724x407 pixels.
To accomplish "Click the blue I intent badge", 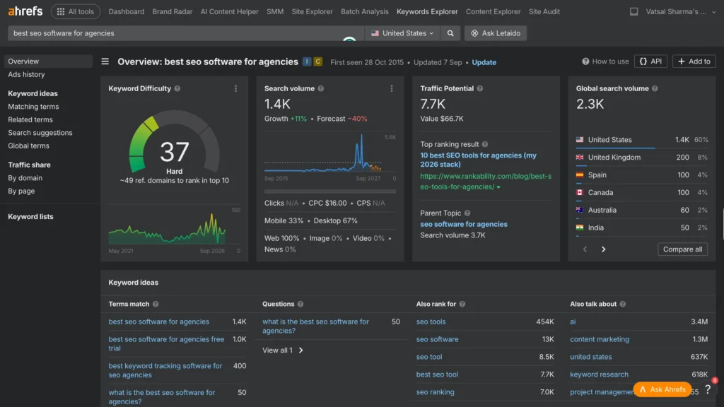I will tap(307, 61).
